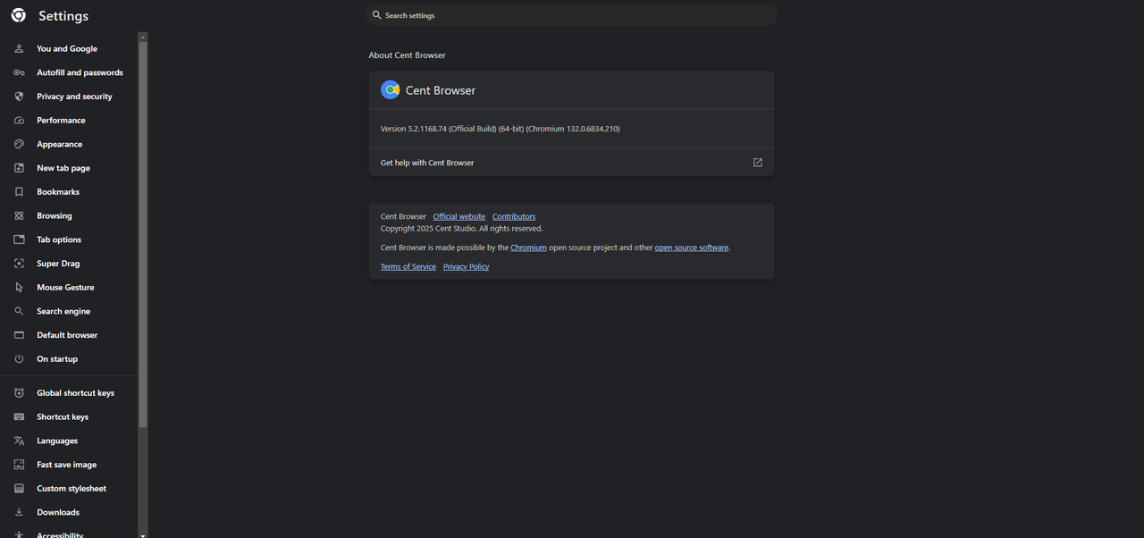Click the magnifier icon for Search engine
The width and height of the screenshot is (1144, 538).
[x=19, y=311]
